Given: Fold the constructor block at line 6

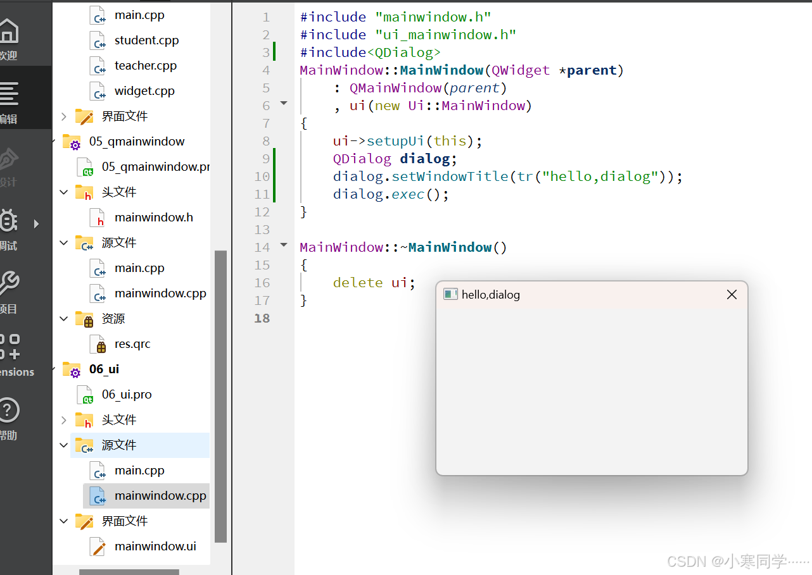Looking at the screenshot, I should click(284, 103).
